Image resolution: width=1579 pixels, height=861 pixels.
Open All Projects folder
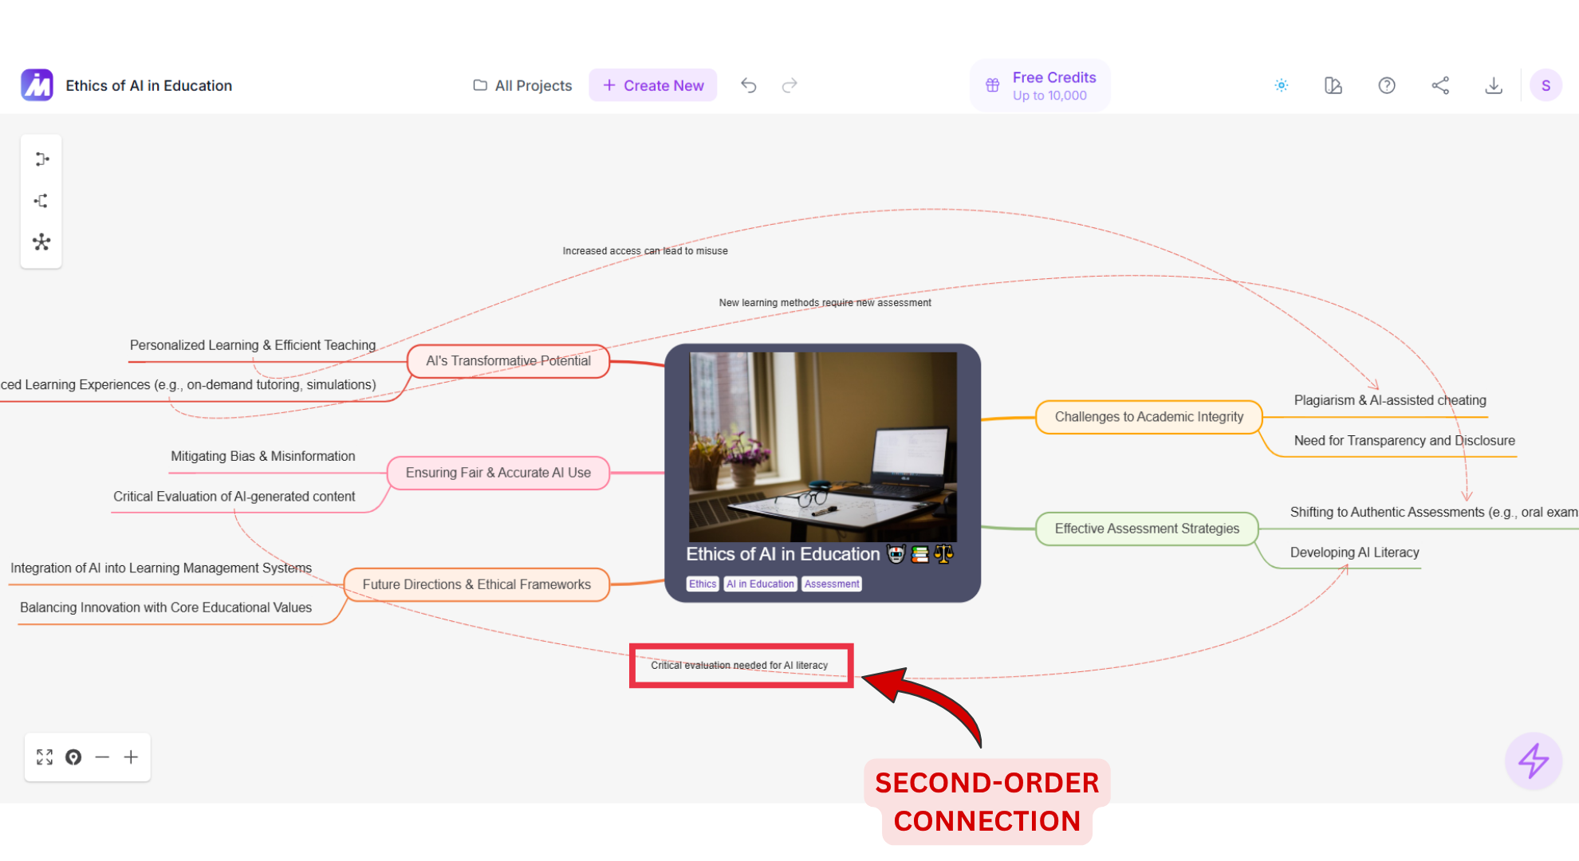point(522,85)
